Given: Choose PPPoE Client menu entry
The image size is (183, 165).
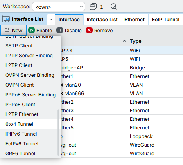Looking at the screenshot, I should coord(29,105).
